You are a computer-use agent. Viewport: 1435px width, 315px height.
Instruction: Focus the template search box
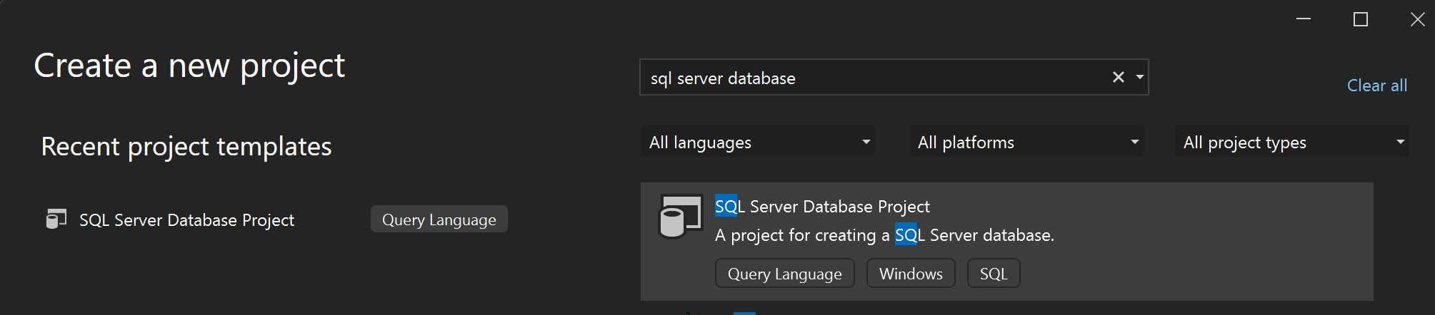[871, 78]
